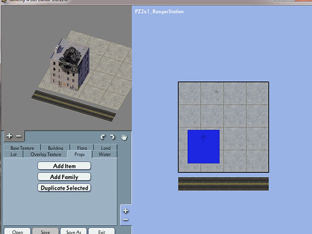Click the Add Family button
Image resolution: width=312 pixels, height=234 pixels.
[x=64, y=177]
